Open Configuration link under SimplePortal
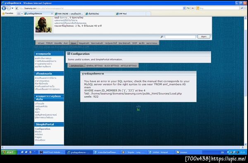 click(x=43, y=129)
